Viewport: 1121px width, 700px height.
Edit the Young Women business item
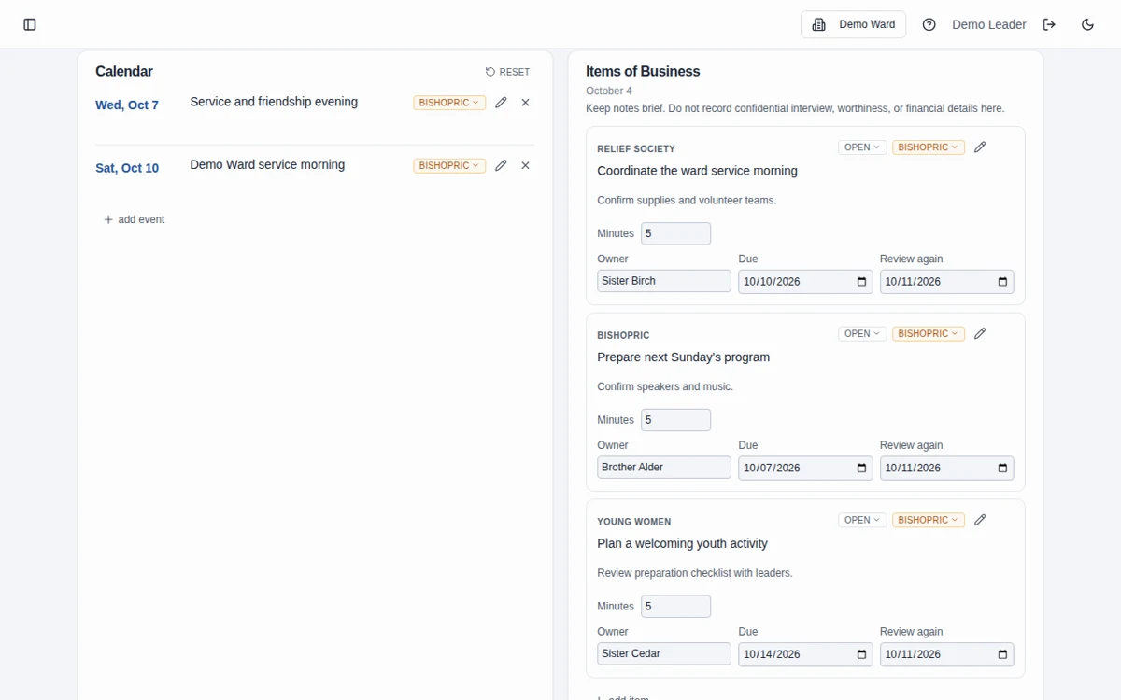980,520
